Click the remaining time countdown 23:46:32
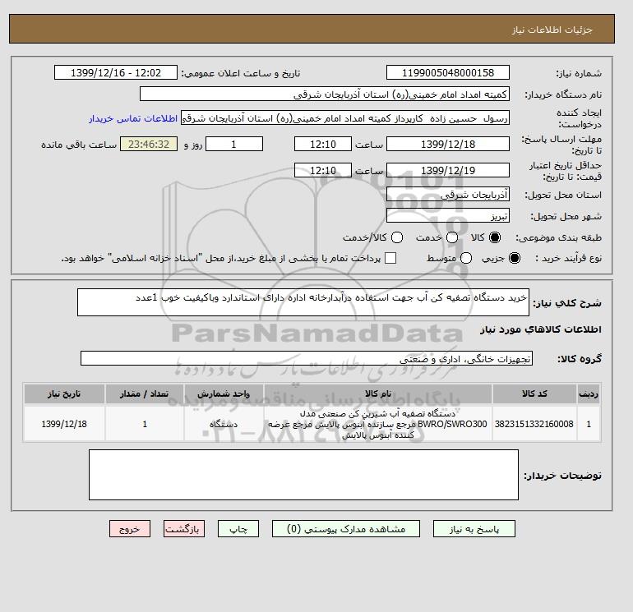The height and width of the screenshot is (612, 633). 149,144
